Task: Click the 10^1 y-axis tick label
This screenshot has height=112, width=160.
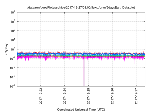Action: (13, 40)
